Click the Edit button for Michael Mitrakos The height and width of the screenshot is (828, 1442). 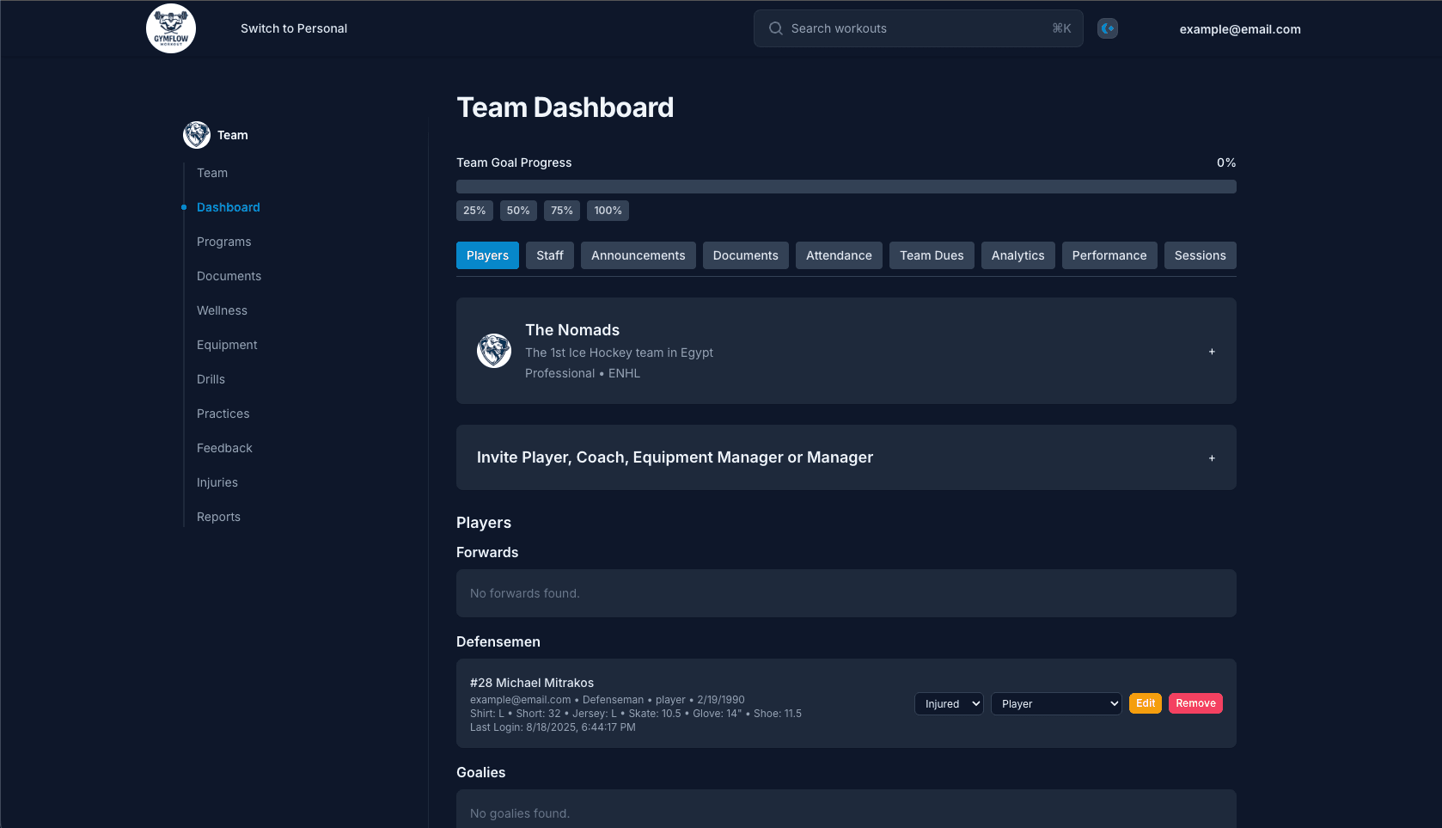tap(1145, 703)
